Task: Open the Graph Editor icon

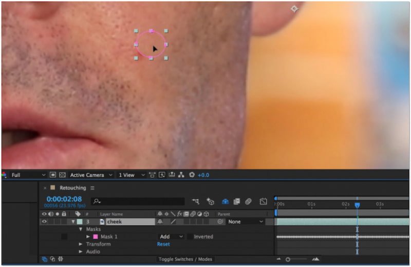Action: tap(263, 201)
